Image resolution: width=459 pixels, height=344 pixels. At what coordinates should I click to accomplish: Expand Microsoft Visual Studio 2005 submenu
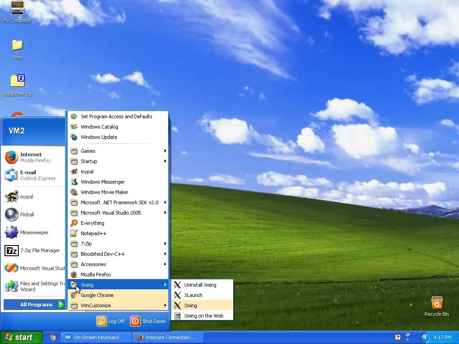coord(118,213)
